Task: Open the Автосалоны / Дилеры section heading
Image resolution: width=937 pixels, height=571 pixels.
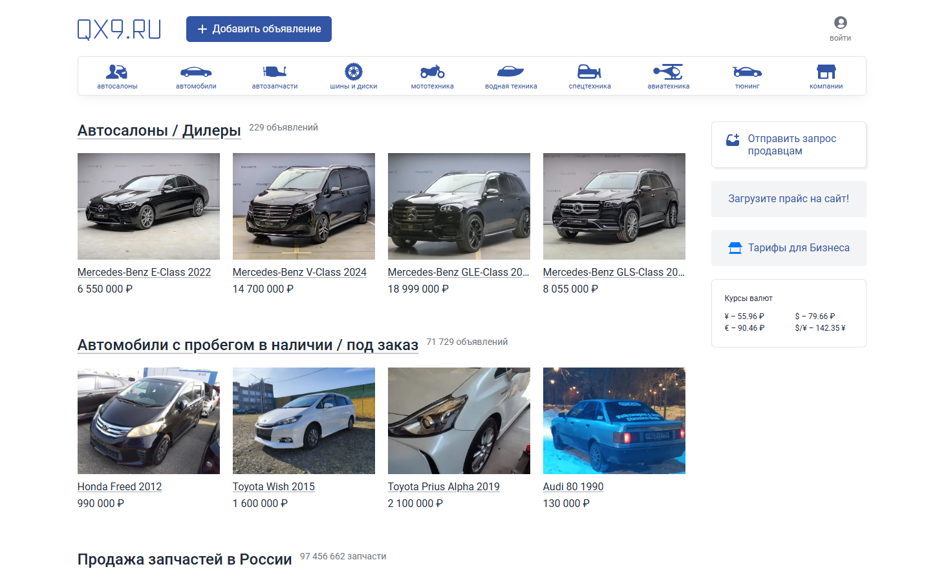Action: point(159,130)
